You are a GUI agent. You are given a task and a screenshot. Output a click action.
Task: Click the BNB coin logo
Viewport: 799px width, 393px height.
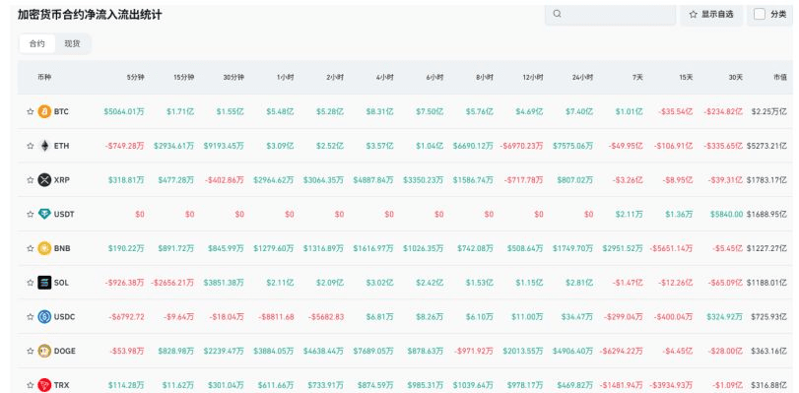click(x=45, y=248)
